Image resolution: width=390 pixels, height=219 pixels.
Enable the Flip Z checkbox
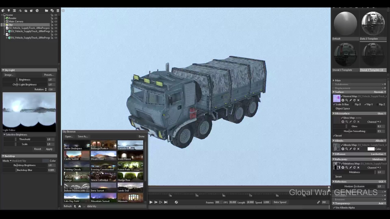pyautogui.click(x=377, y=104)
